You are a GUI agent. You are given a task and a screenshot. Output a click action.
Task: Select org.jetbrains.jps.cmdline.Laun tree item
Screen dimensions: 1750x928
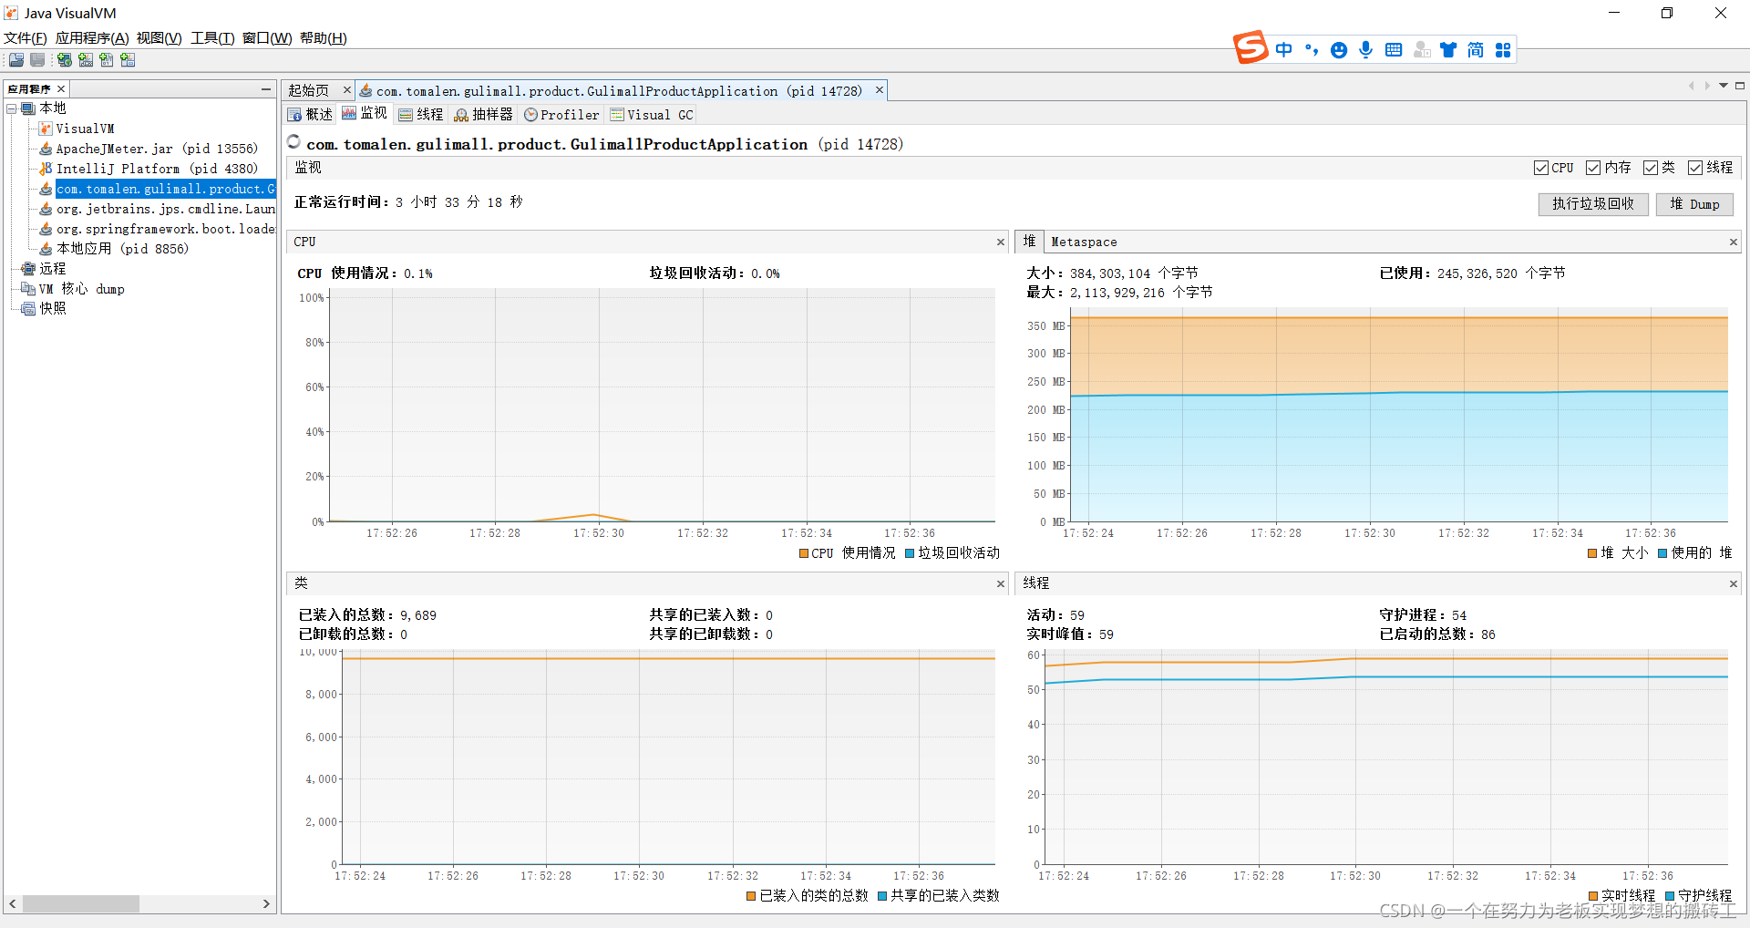[x=165, y=209]
